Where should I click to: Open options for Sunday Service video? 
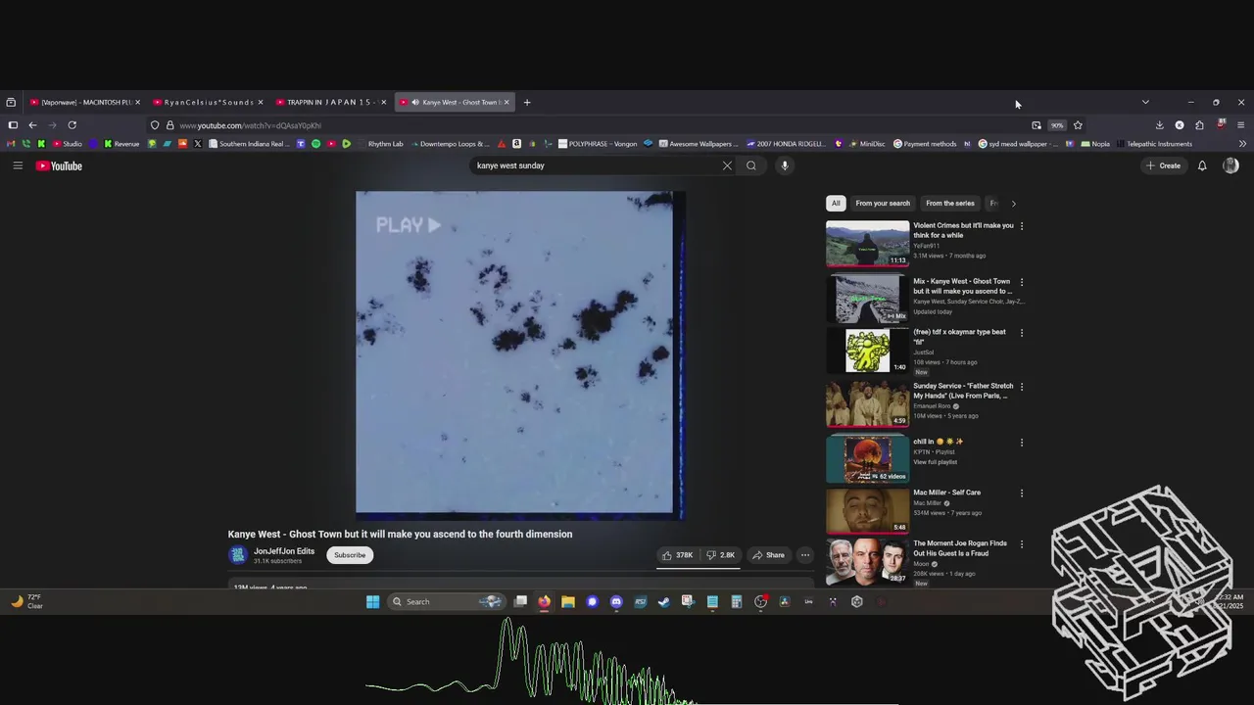(1022, 387)
